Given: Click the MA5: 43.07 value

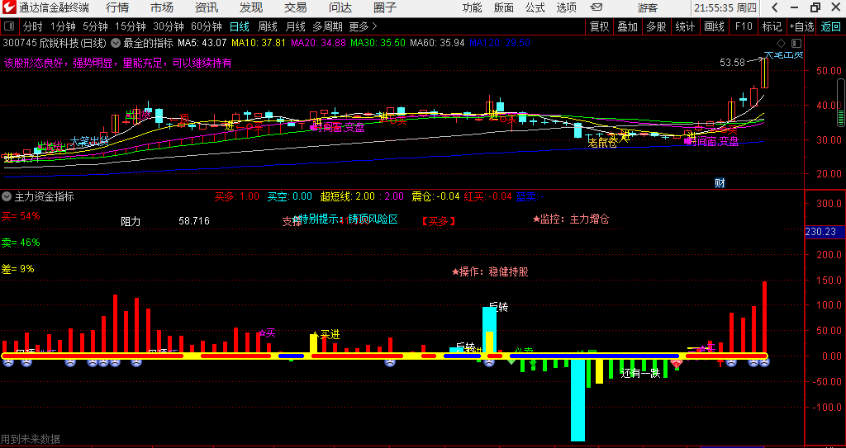Looking at the screenshot, I should coord(202,43).
